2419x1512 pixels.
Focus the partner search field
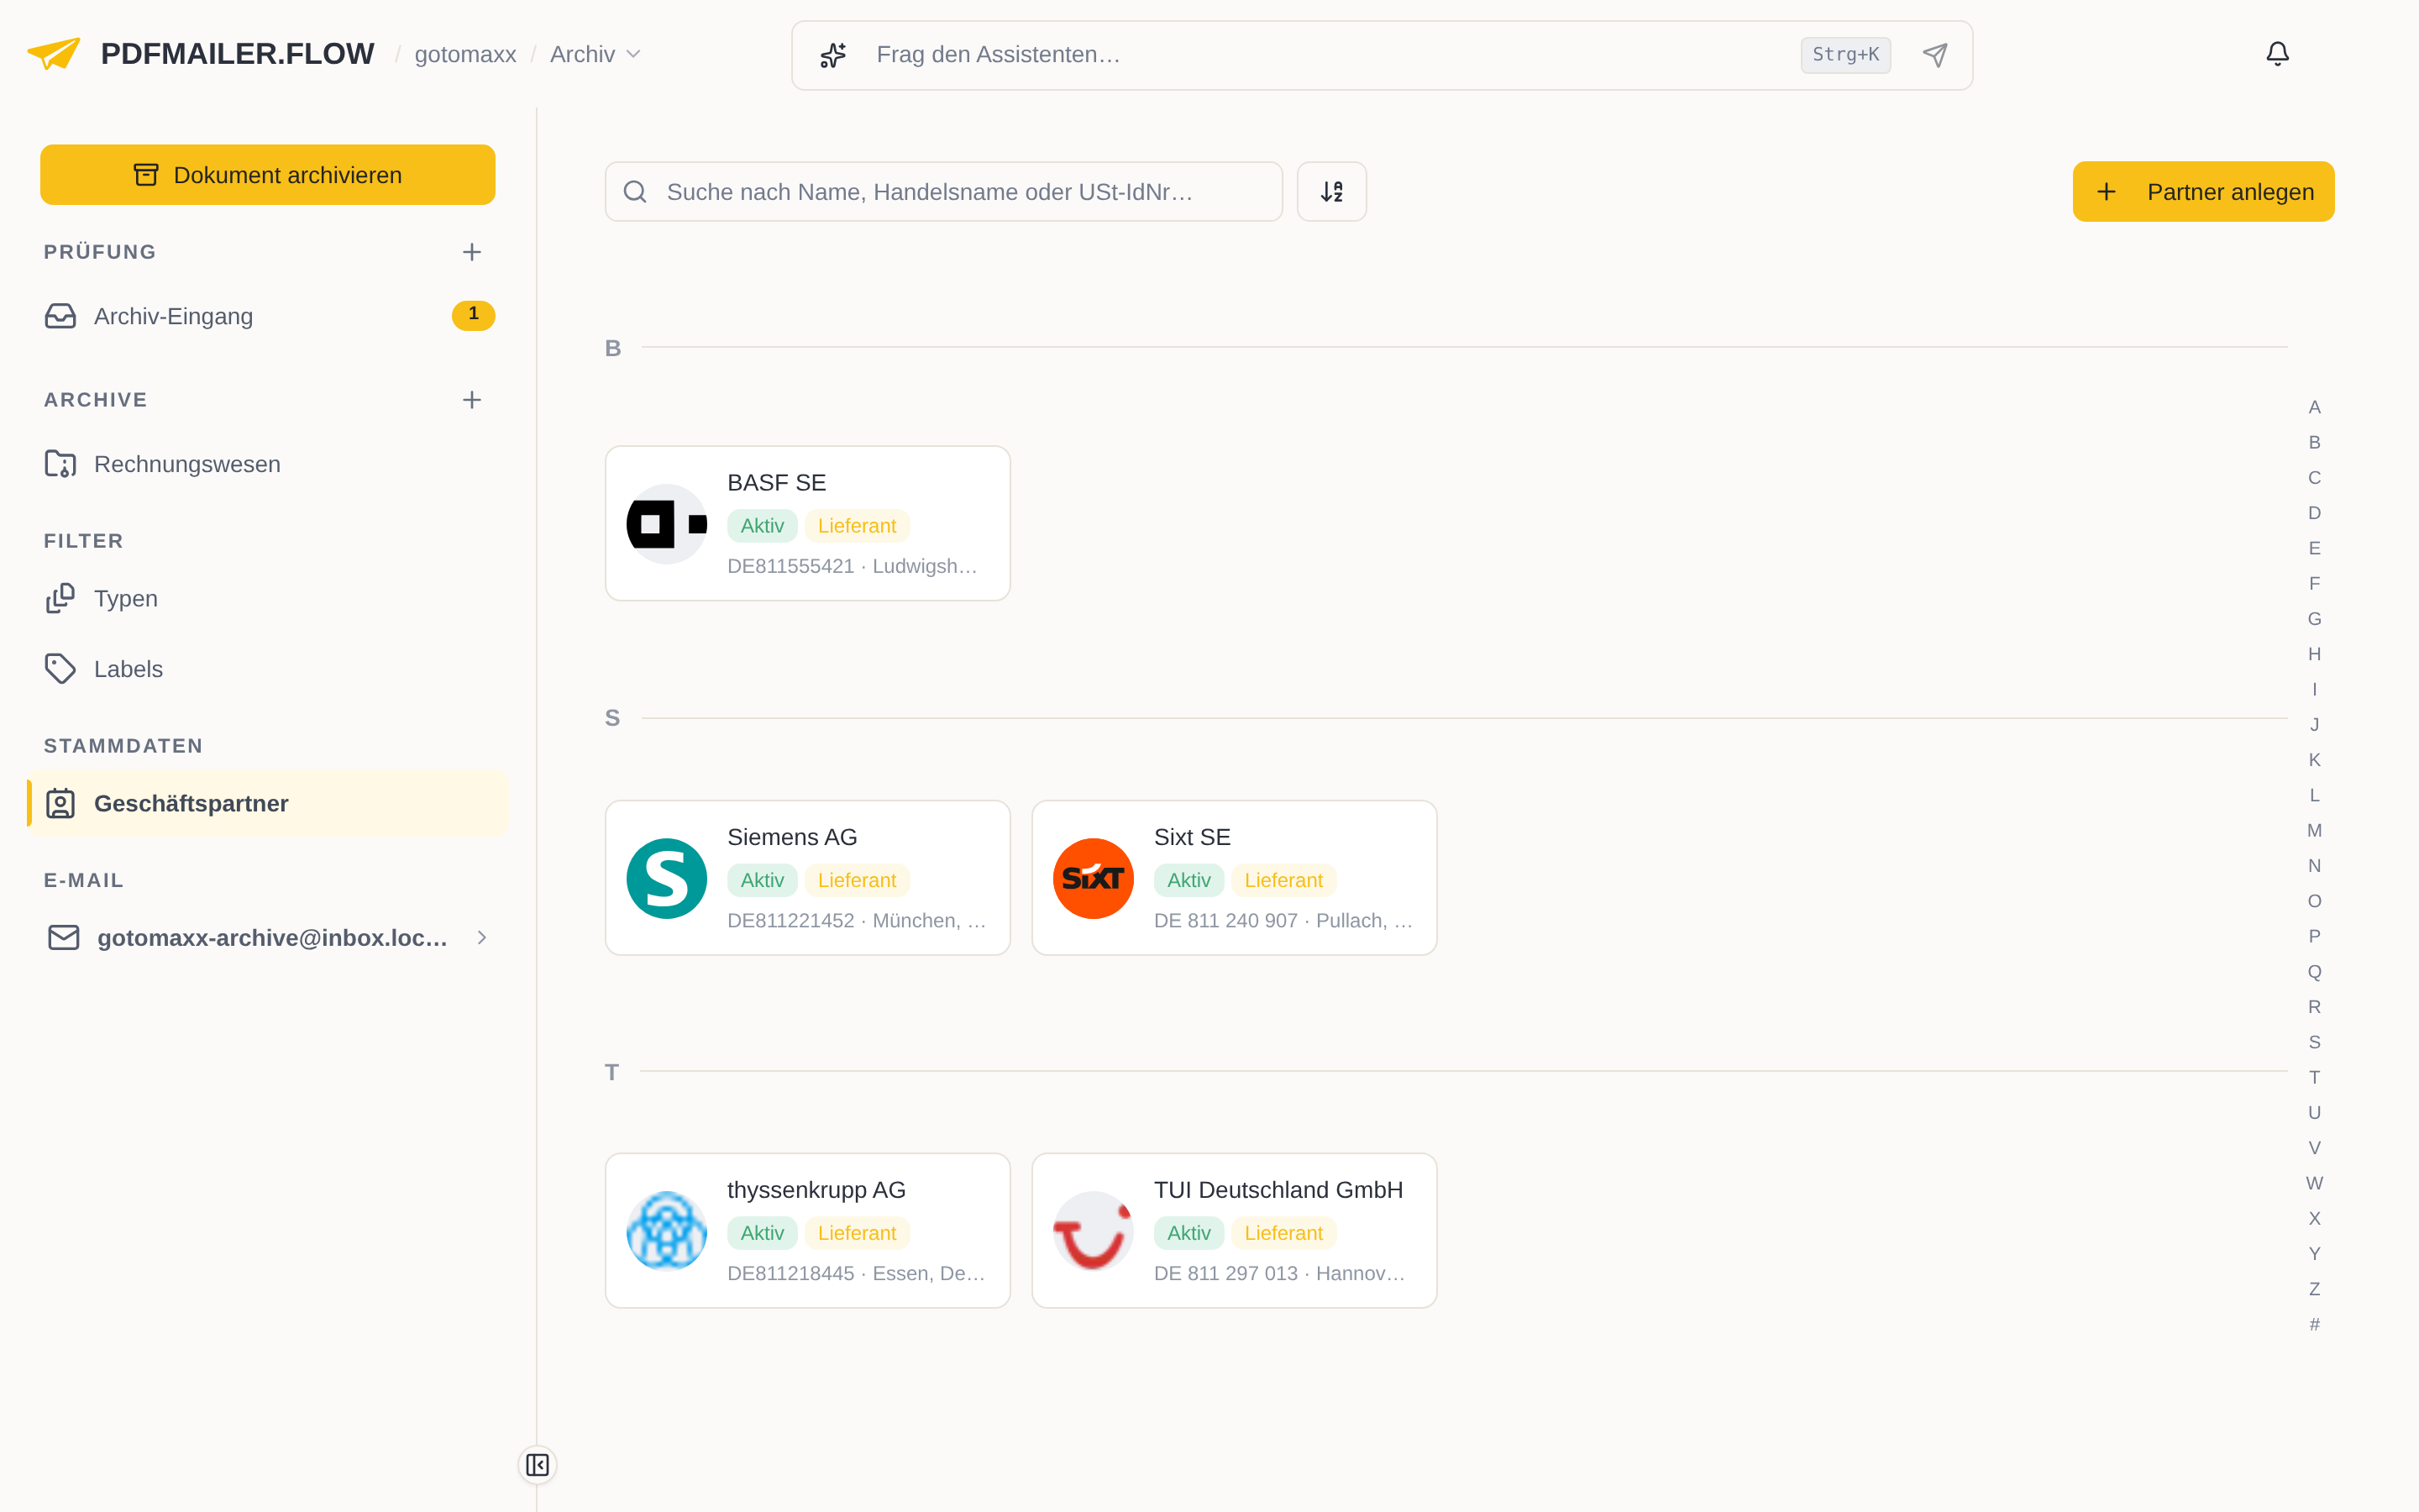943,191
